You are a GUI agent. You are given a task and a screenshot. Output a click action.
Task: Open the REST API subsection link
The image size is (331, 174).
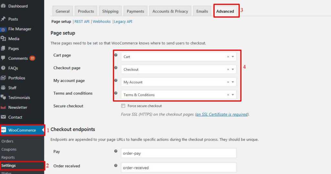coord(82,22)
